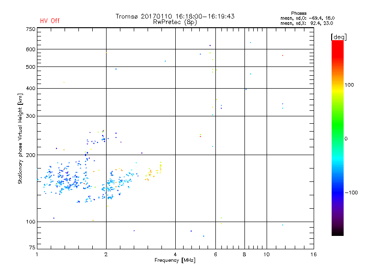Click the "Frequency [MHz]" axis label
This screenshot has width=369, height=277.
[x=175, y=260]
